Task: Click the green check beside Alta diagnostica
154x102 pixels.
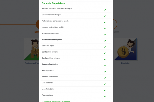Action: pos(105,72)
